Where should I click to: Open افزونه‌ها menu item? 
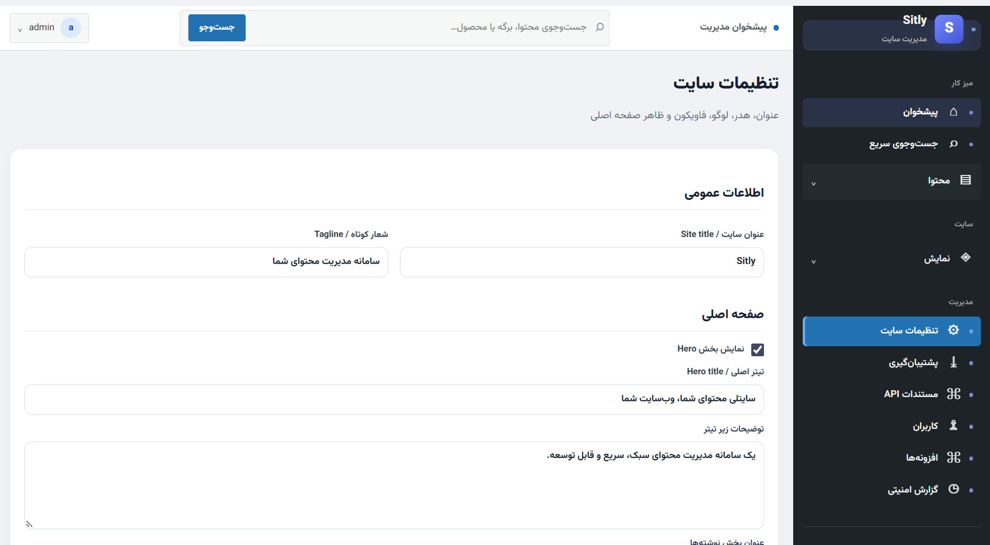tap(891, 458)
